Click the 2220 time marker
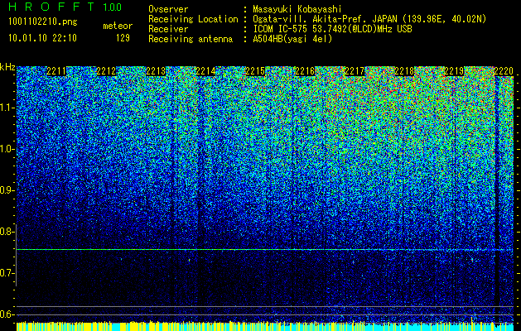 (504, 71)
